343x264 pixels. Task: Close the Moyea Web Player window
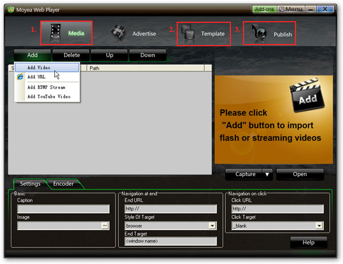click(x=325, y=9)
